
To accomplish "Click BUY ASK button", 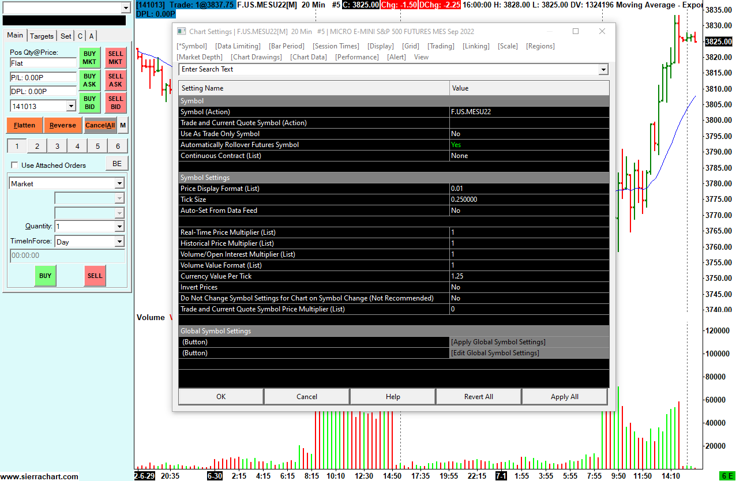I will point(89,80).
